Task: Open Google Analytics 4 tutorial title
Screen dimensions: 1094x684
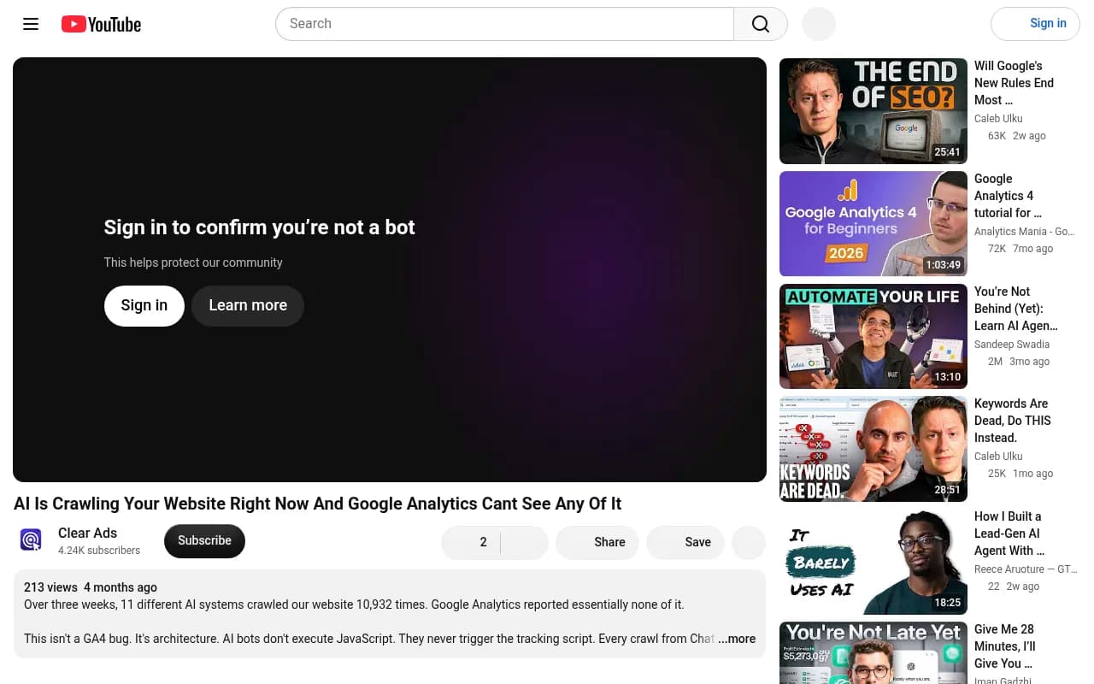Action: pos(1008,196)
